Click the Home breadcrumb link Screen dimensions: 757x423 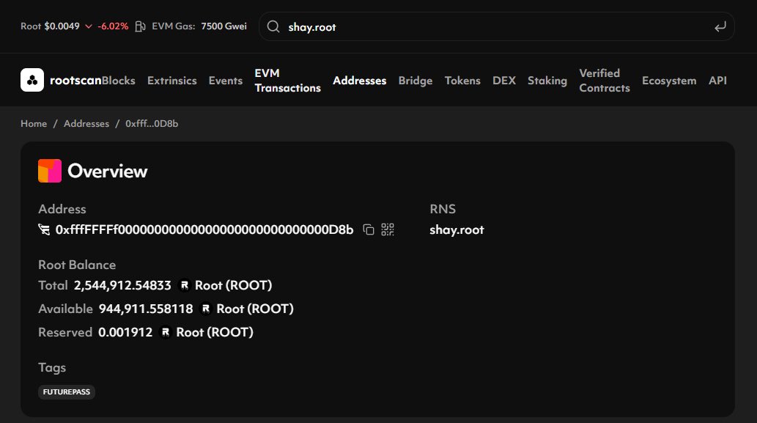[34, 124]
